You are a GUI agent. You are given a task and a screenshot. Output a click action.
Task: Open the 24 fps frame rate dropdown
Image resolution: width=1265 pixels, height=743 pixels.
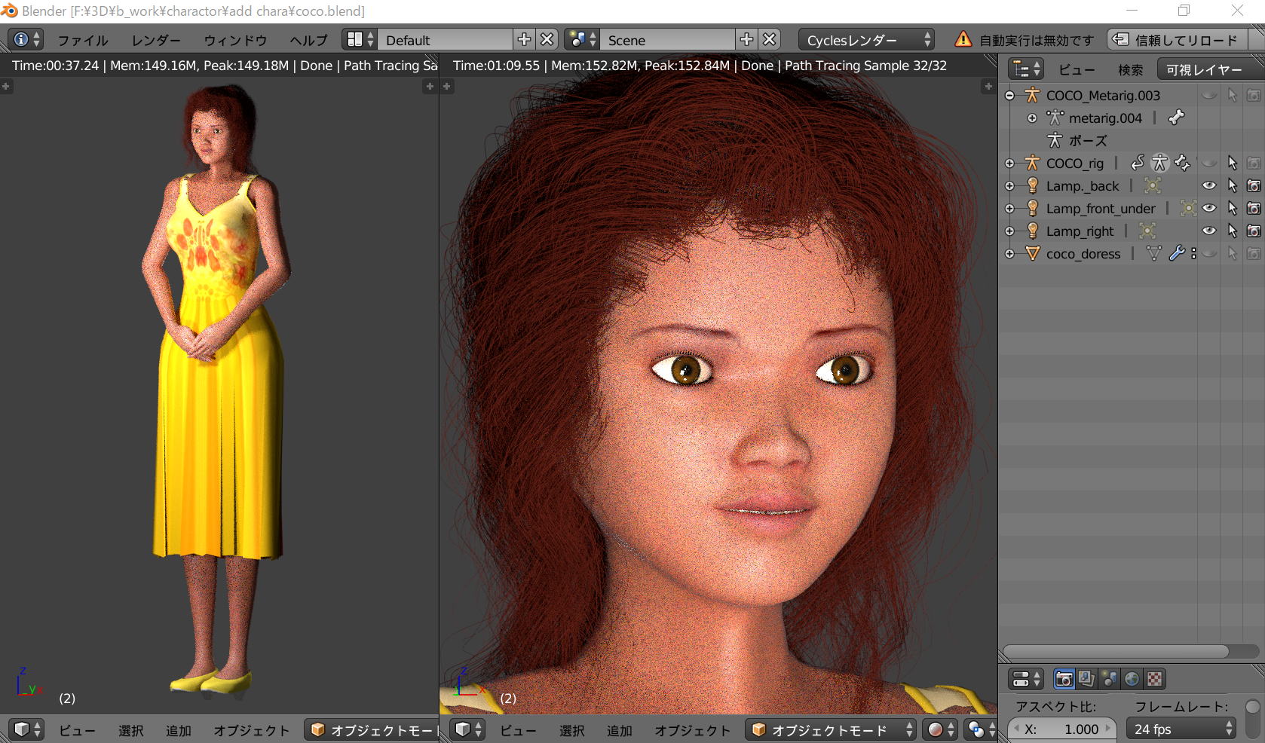(1182, 729)
